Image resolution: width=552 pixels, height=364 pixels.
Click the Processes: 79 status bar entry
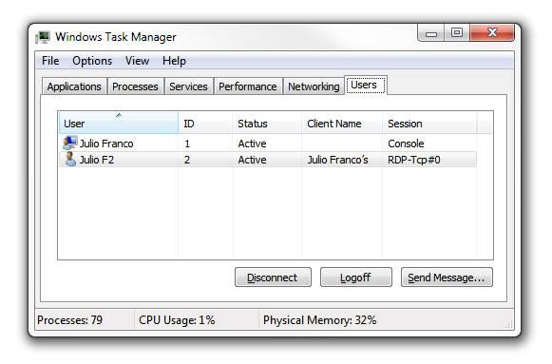tap(69, 320)
